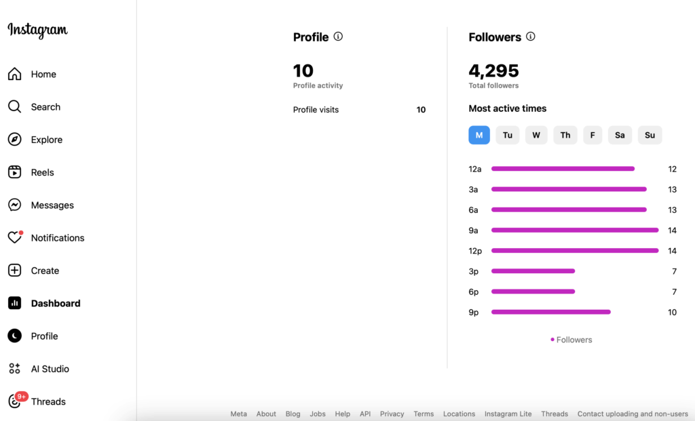Select Th to show Thursday activity
This screenshot has width=695, height=421.
565,135
